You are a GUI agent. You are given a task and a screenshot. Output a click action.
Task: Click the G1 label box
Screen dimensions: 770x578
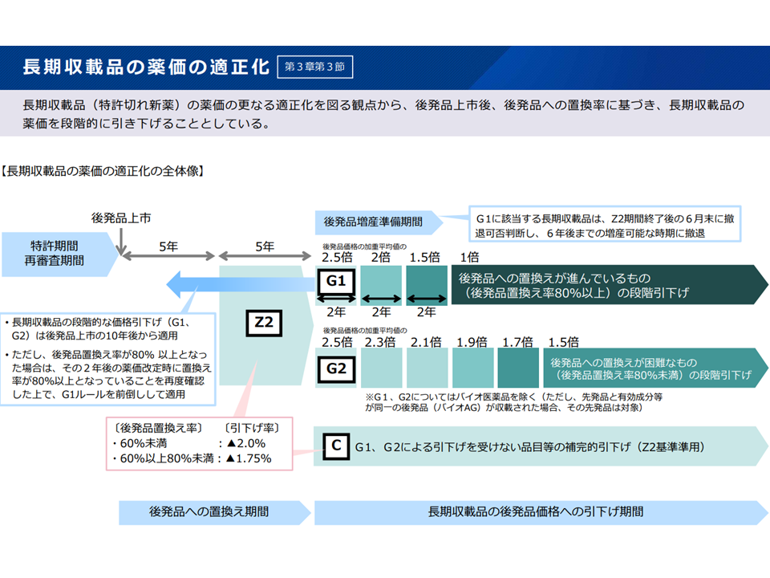(335, 282)
